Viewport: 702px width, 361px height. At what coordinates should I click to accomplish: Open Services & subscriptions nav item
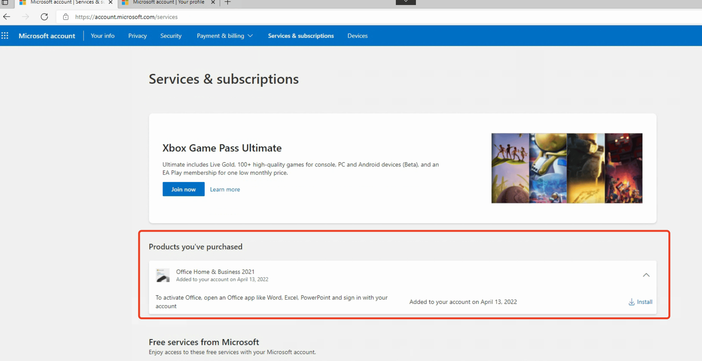[301, 36]
